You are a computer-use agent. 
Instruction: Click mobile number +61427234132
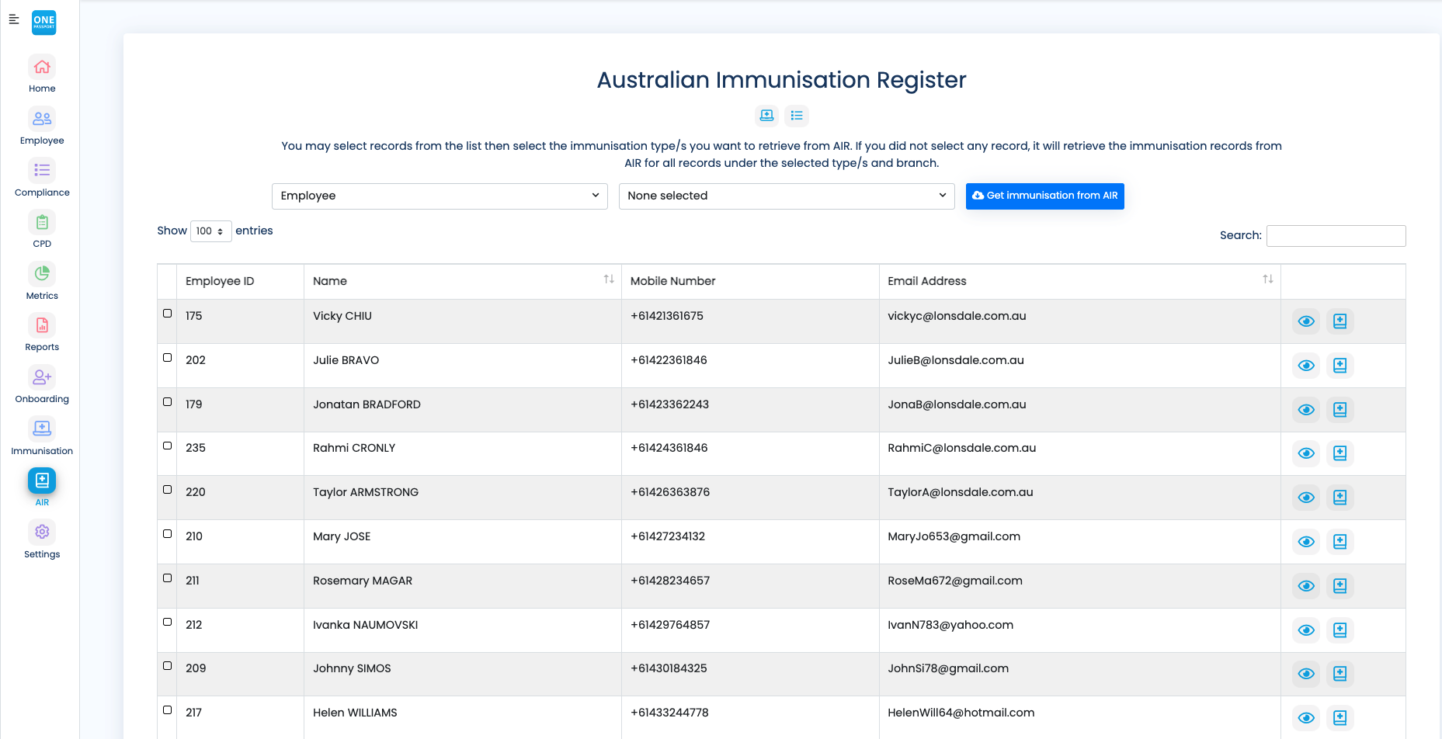tap(668, 536)
